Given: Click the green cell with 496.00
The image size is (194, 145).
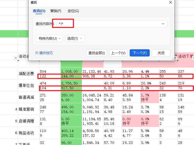Looking at the screenshot, I should click(x=71, y=109).
